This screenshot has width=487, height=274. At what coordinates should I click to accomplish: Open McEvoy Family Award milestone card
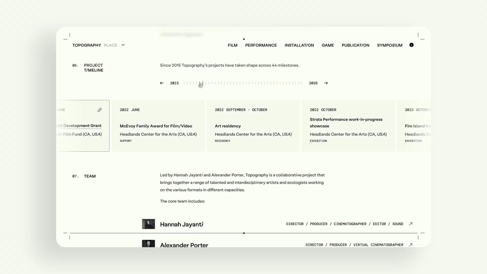158,126
